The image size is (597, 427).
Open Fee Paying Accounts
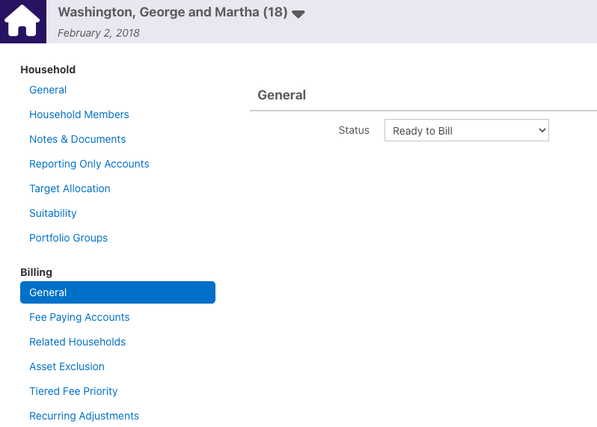[79, 317]
